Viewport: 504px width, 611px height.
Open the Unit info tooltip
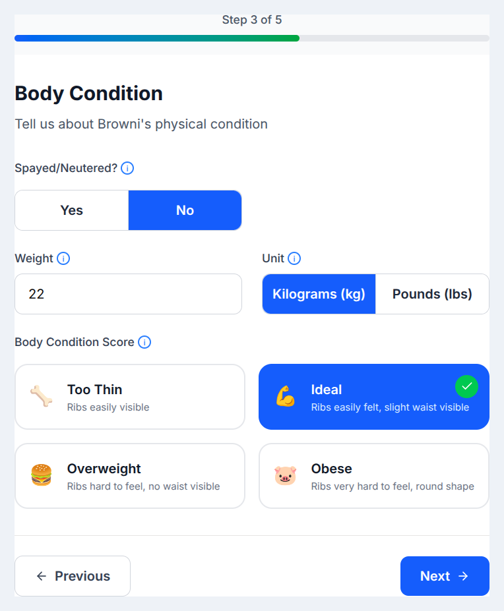coord(294,258)
